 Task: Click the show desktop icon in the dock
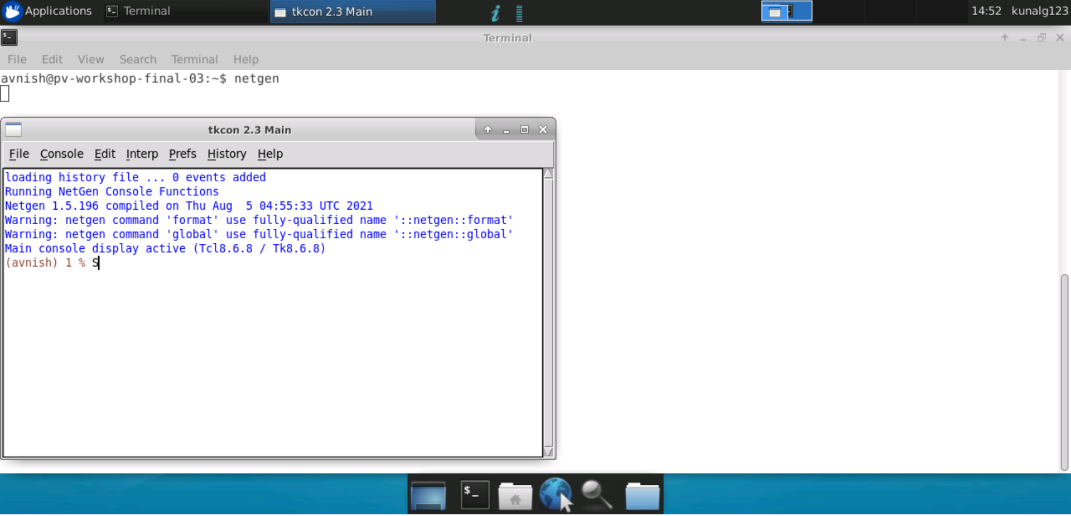(x=427, y=494)
